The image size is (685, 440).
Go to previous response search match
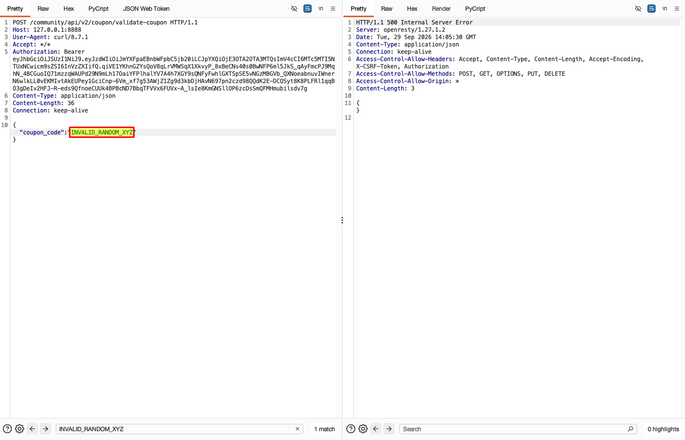click(376, 429)
